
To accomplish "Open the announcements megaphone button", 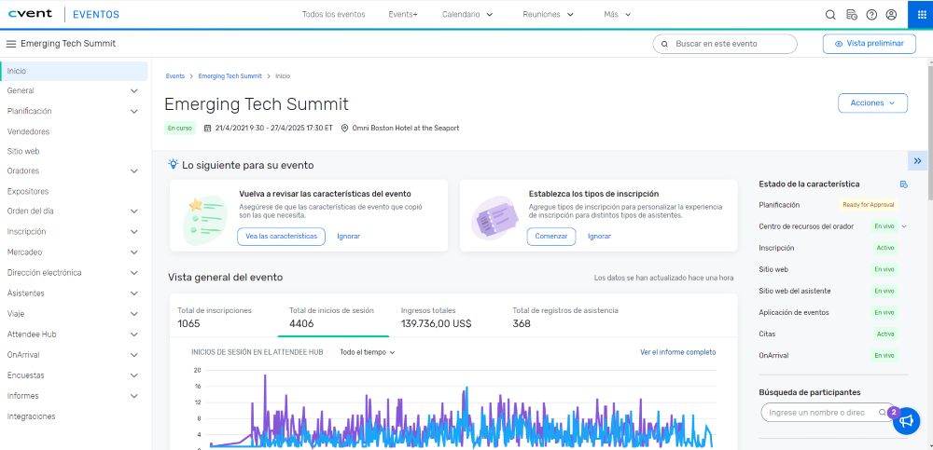I will tap(906, 421).
